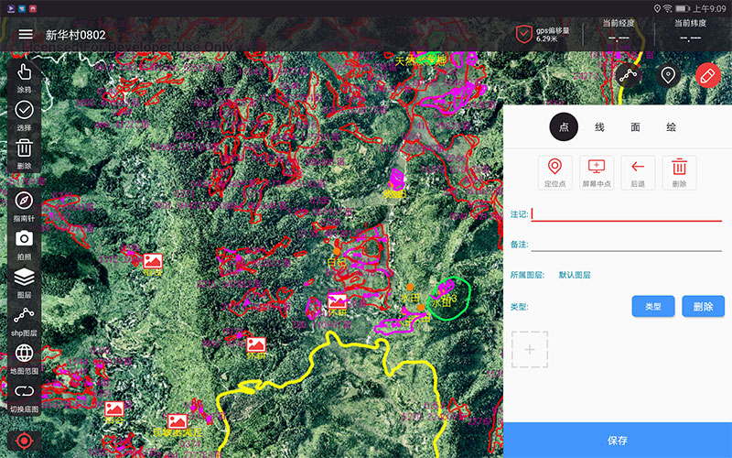Tap the orange point marker above 水田
Viewport: 732px width, 458px height.
click(410, 287)
